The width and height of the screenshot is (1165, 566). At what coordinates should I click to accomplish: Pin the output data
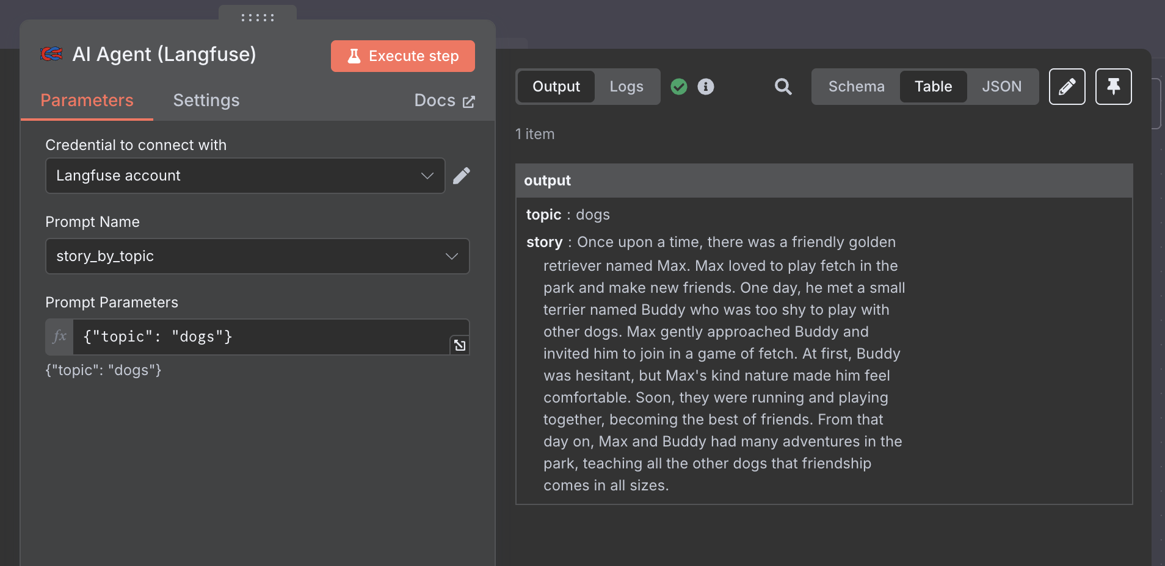click(x=1114, y=87)
